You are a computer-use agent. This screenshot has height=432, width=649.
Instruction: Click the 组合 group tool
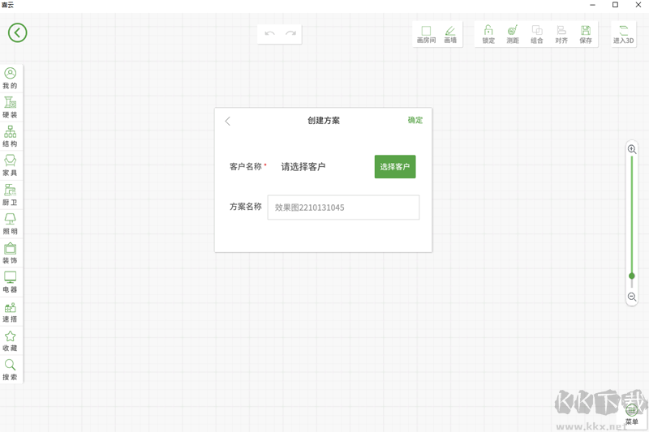pyautogui.click(x=537, y=34)
